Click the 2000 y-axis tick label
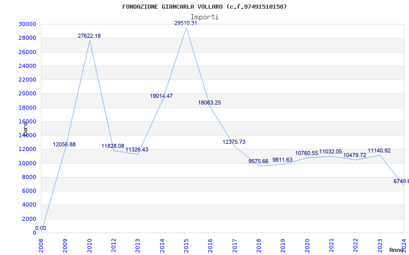This screenshot has height=255, width=409. click(29, 219)
